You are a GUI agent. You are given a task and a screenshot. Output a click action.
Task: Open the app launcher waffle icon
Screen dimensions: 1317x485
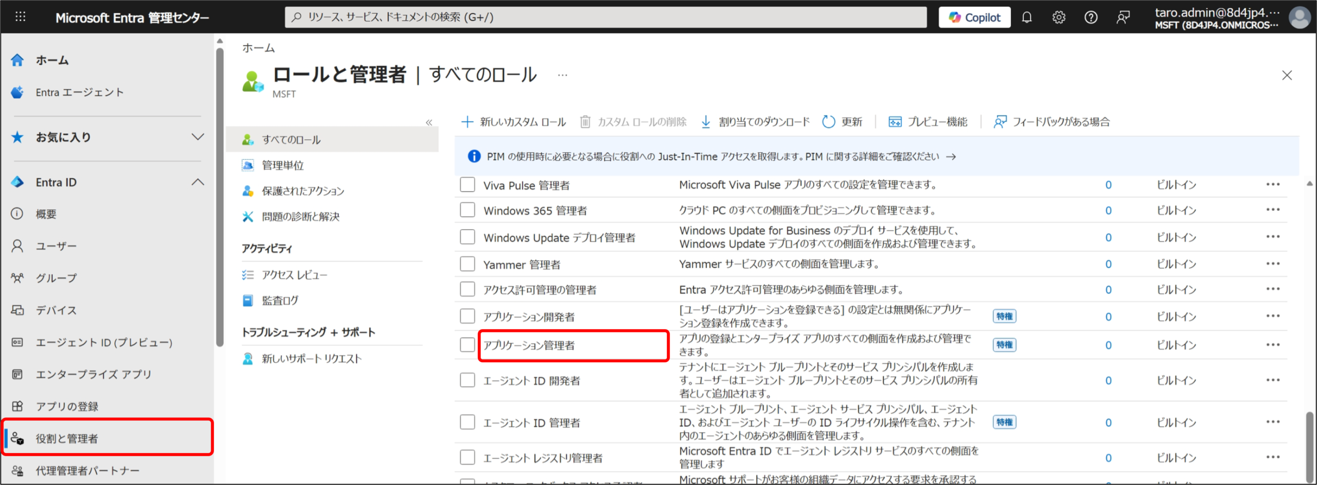point(20,17)
